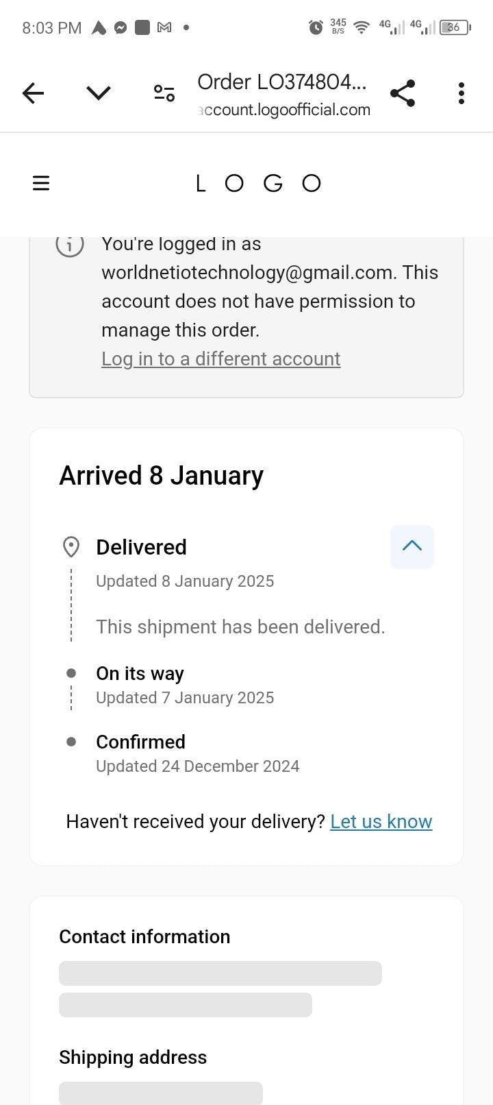Viewport: 493px width, 1105px height.
Task: Click Log in to a different account
Action: (220, 359)
